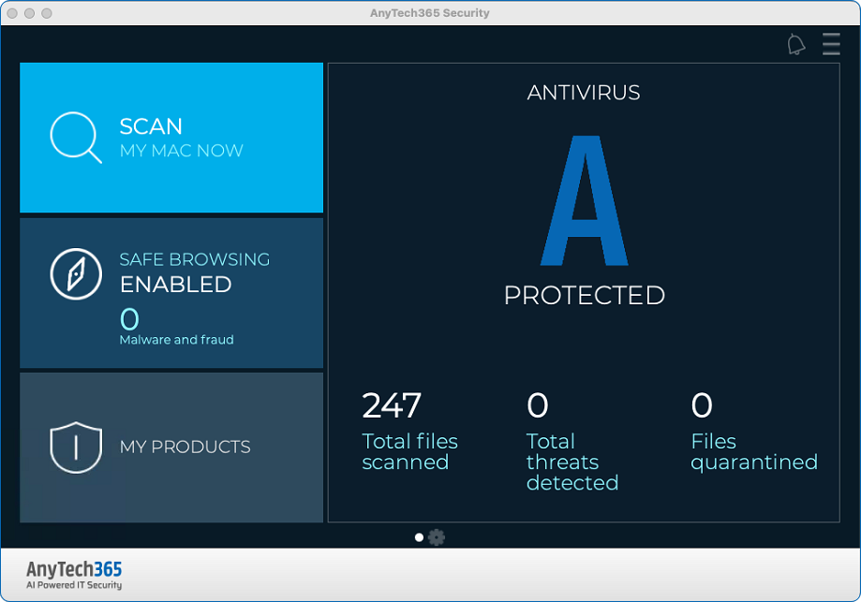Close the AnyTech365 Security window

12,13
